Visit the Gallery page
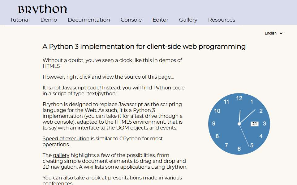The width and height of the screenshot is (297, 185). coord(188,20)
